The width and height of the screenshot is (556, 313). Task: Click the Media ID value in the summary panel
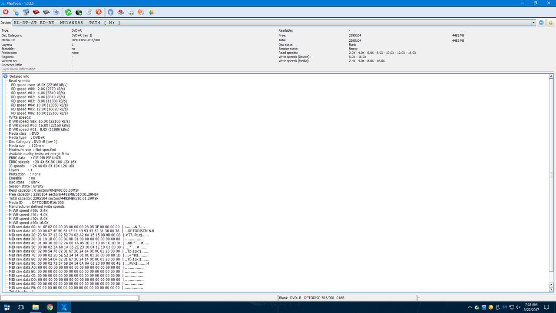pos(86,40)
